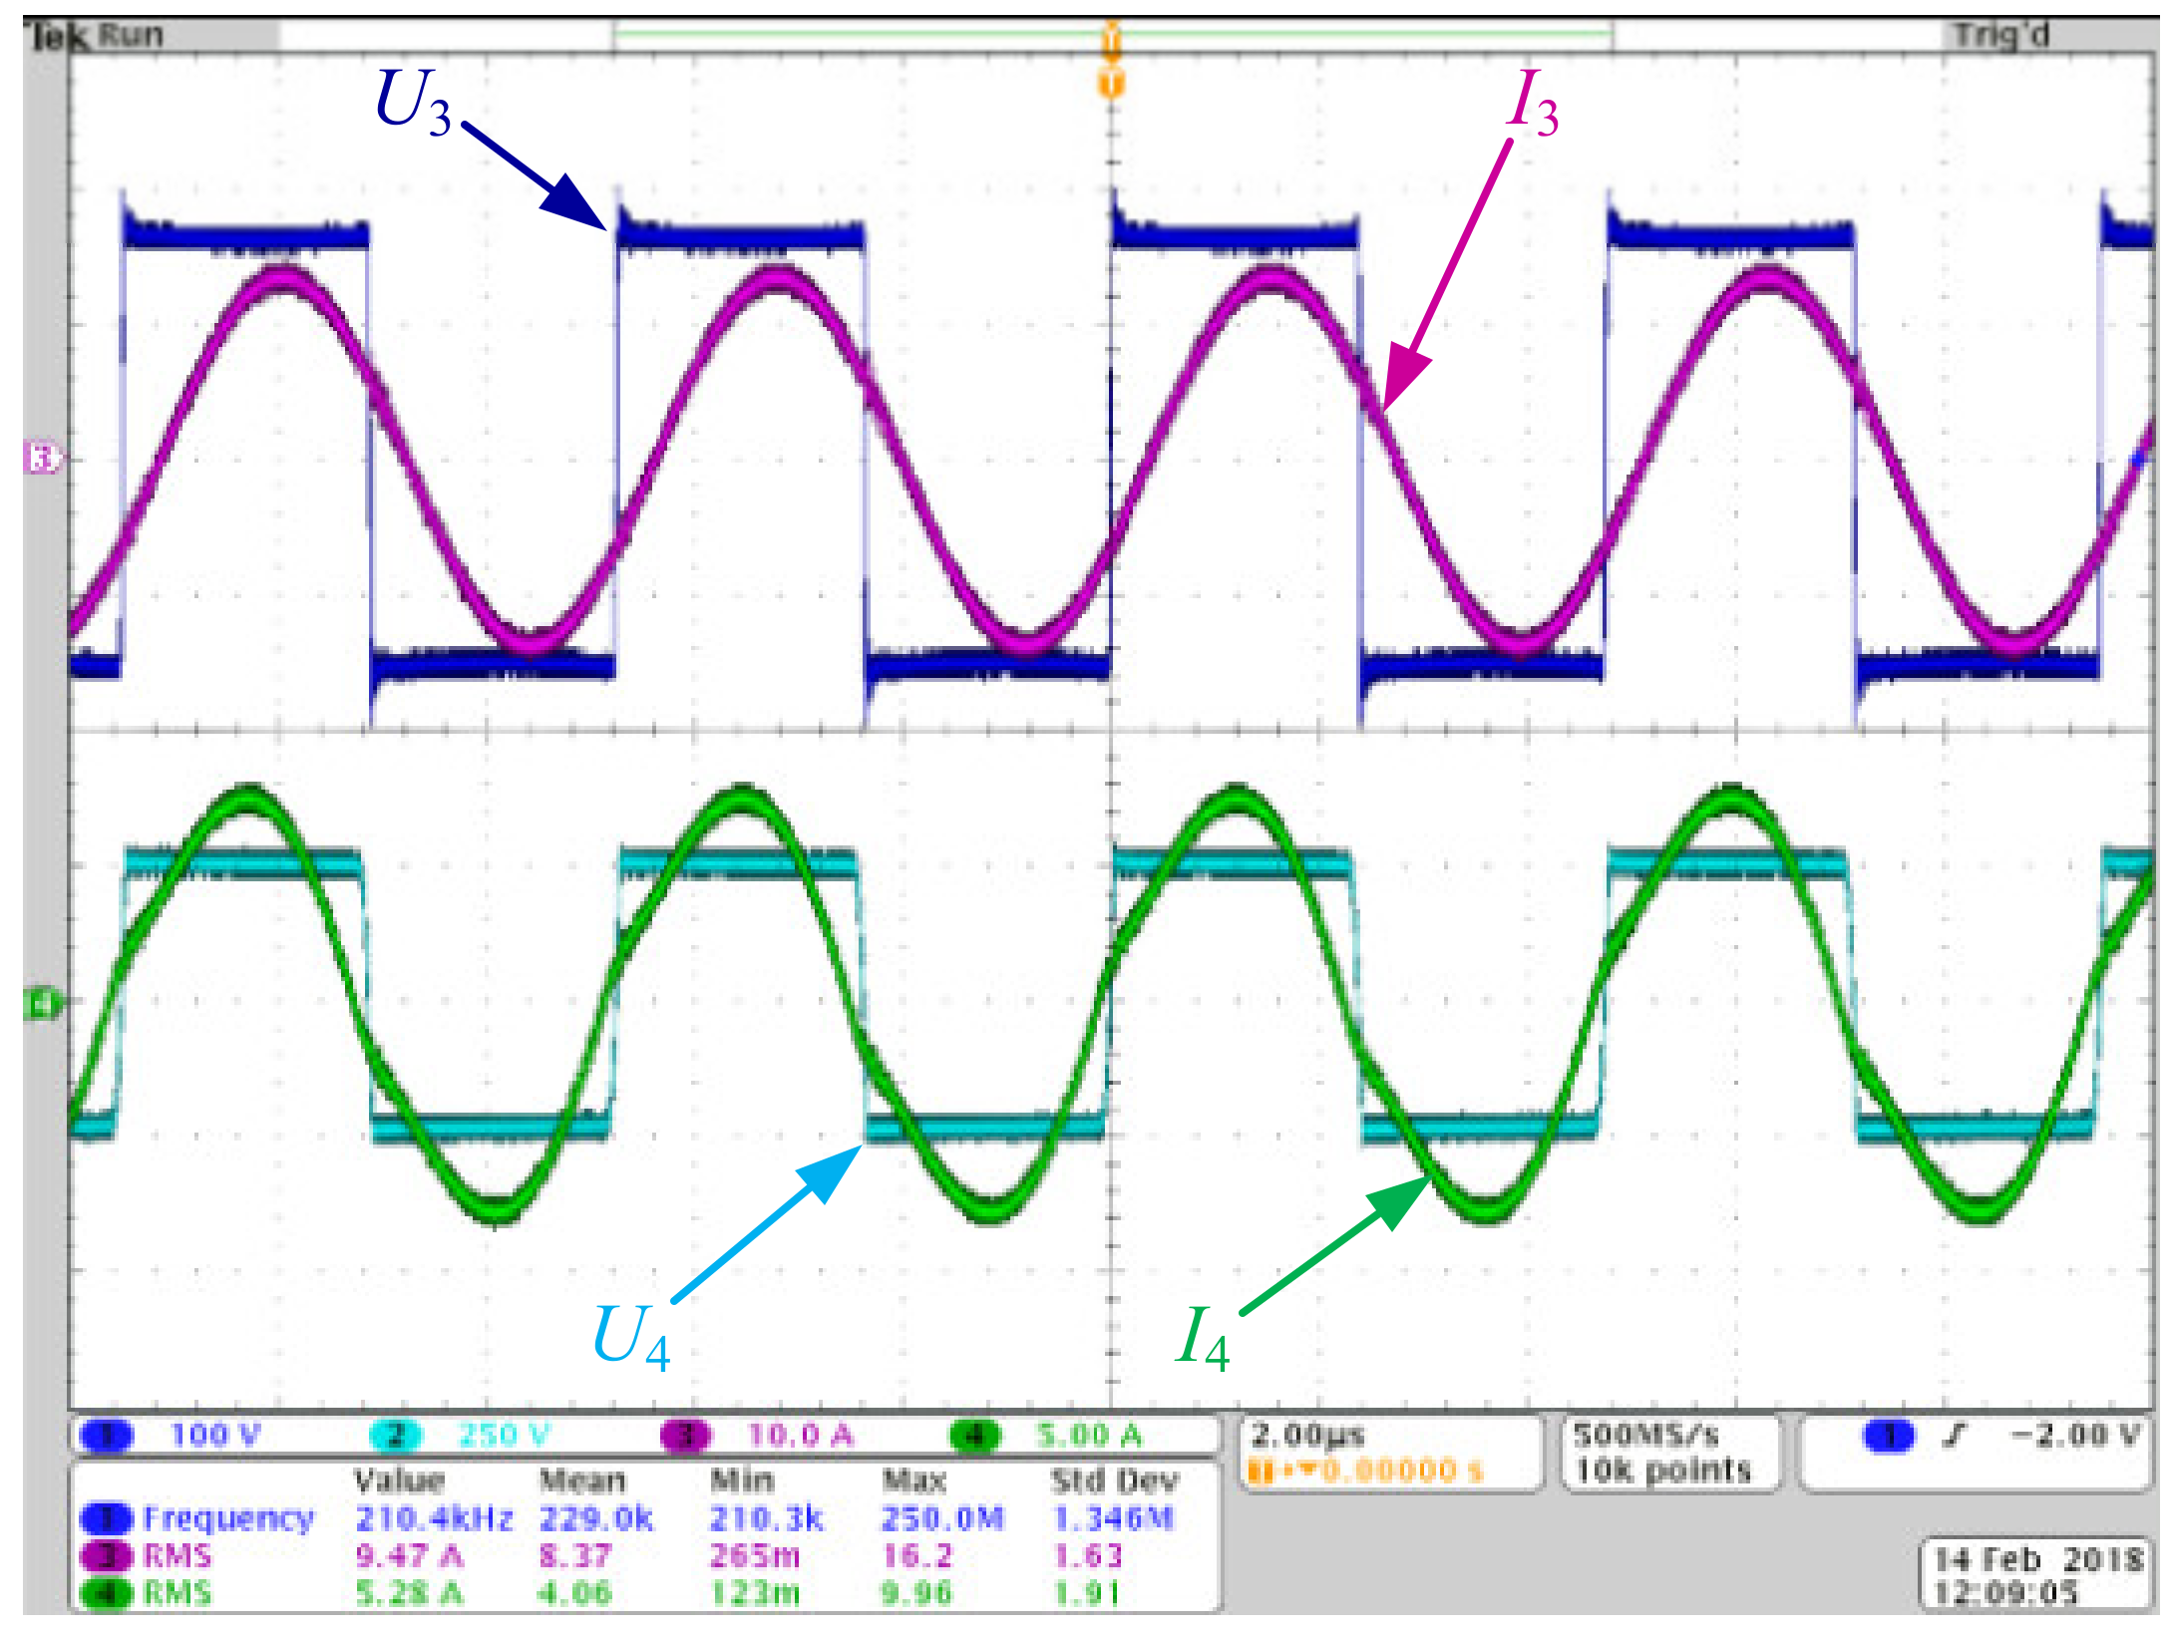Click the channel 4 green badge showing 5.00 A
The height and width of the screenshot is (1639, 2175).
pyautogui.click(x=975, y=1436)
